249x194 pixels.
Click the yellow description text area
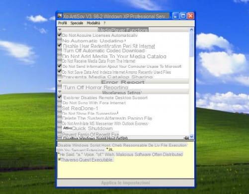point(126,160)
